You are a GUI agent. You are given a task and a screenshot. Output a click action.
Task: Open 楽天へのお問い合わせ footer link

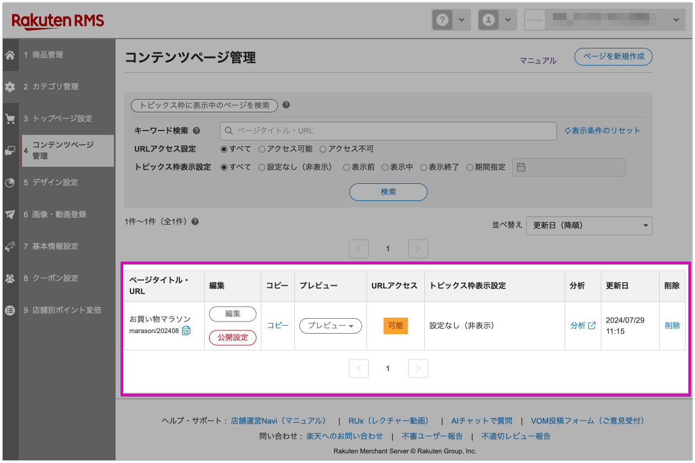pos(344,436)
